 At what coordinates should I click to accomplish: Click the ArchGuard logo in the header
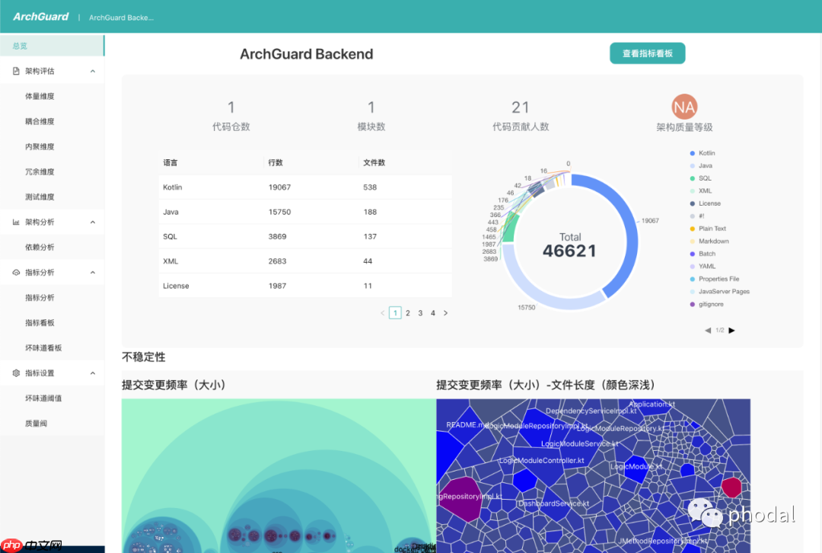tap(40, 16)
